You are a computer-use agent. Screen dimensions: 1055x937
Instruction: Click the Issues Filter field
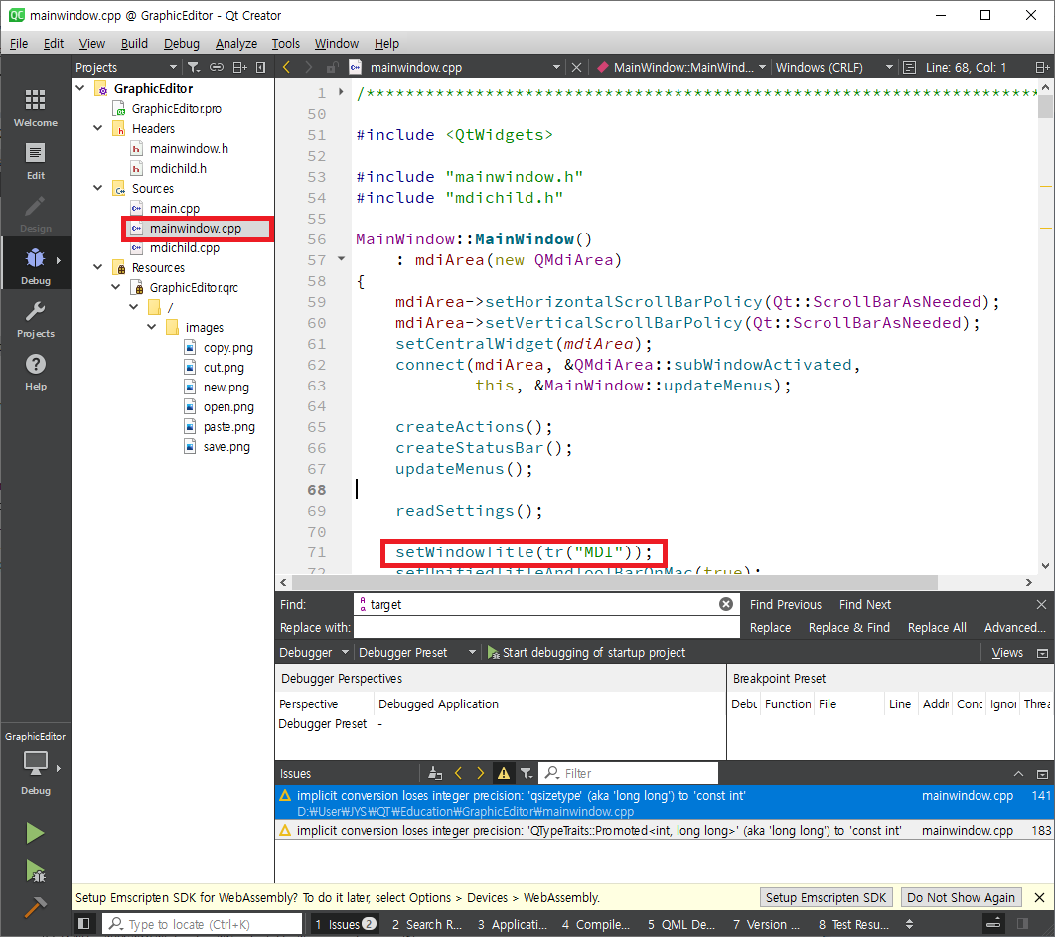(630, 773)
